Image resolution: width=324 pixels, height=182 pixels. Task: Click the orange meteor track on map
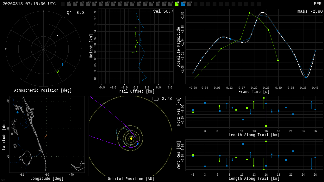46,137
